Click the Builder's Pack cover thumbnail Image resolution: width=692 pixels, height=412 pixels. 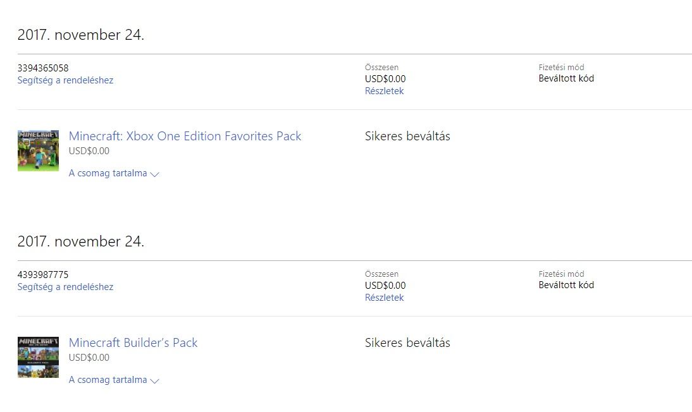[38, 357]
